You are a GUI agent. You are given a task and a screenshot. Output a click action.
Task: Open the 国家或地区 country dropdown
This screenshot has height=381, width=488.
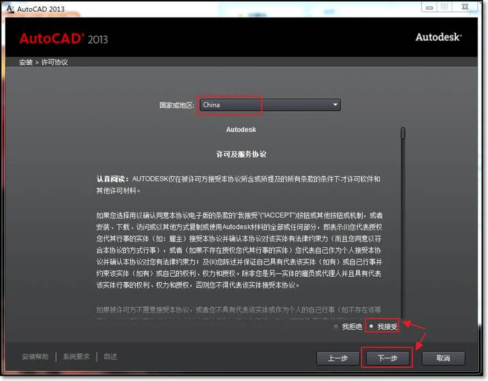[x=270, y=105]
